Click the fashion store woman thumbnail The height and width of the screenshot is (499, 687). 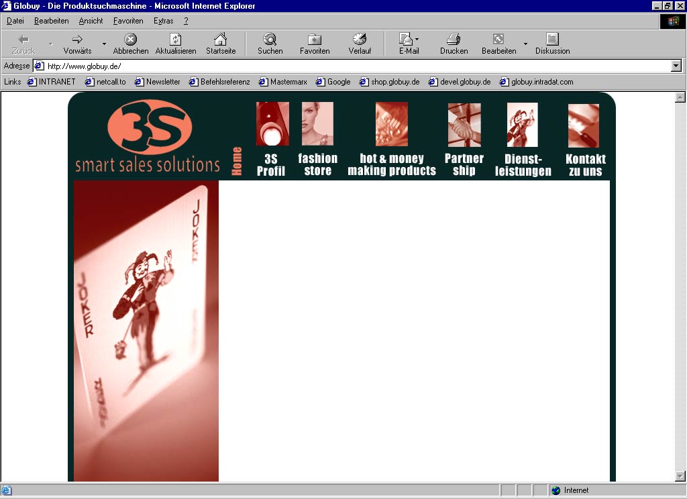(317, 123)
